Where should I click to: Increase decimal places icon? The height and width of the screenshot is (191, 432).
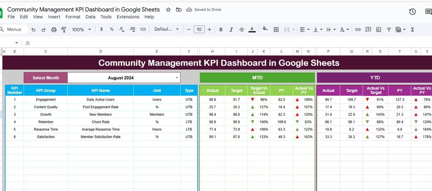(x=132, y=29)
